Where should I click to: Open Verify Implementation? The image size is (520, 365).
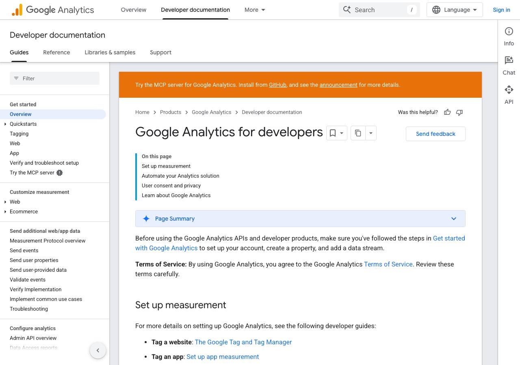tap(36, 290)
